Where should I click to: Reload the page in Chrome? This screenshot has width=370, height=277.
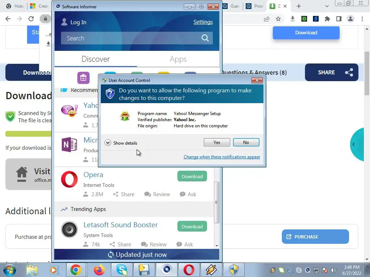click(x=31, y=19)
